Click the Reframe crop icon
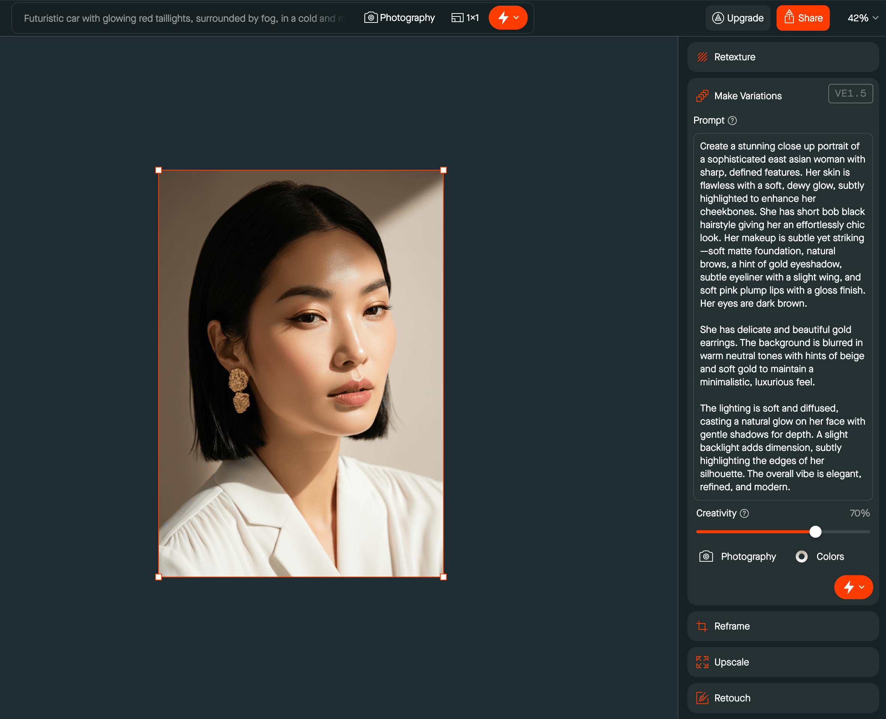 point(702,626)
